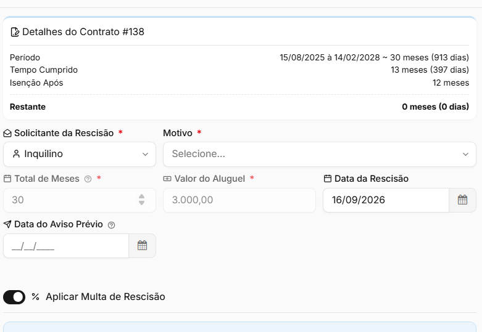This screenshot has width=482, height=332.
Task: Click the bold Restante label
Action: pyautogui.click(x=28, y=107)
